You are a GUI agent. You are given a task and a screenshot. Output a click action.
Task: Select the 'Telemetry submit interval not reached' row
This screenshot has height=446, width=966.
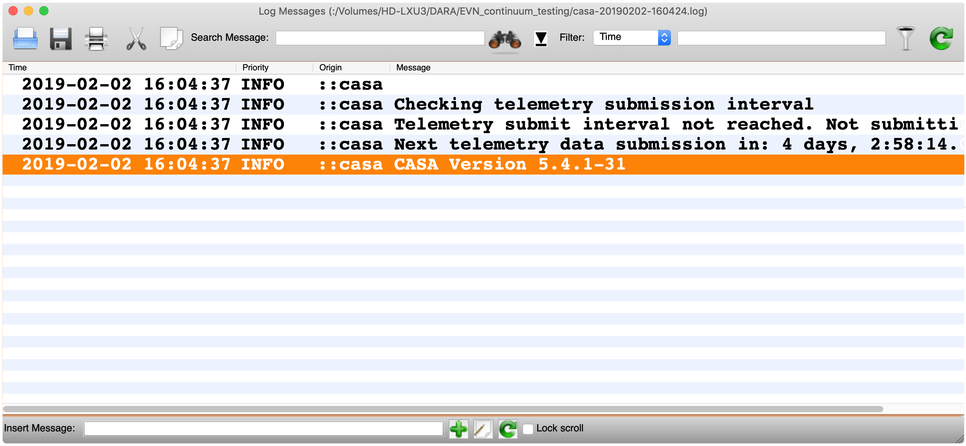[x=483, y=125]
